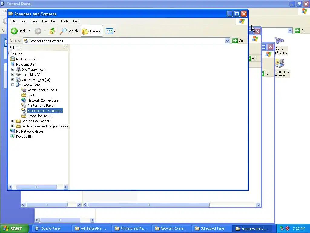This screenshot has height=233, width=310.
Task: Open the Tools menu
Action: click(64, 21)
